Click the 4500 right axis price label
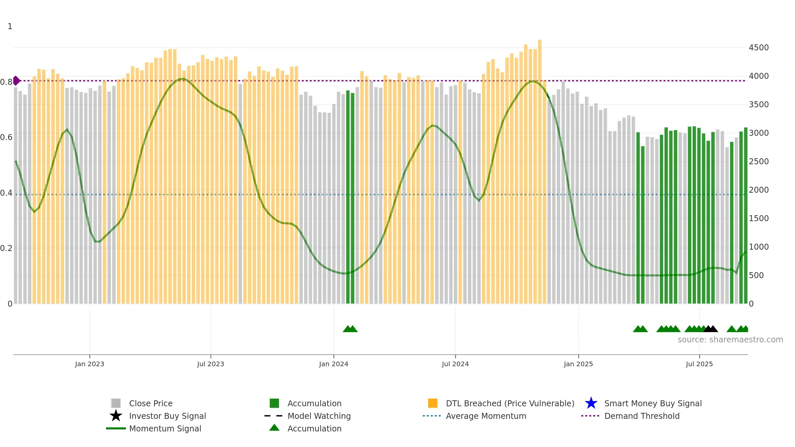Viewport: 795px width, 447px height. tap(759, 48)
